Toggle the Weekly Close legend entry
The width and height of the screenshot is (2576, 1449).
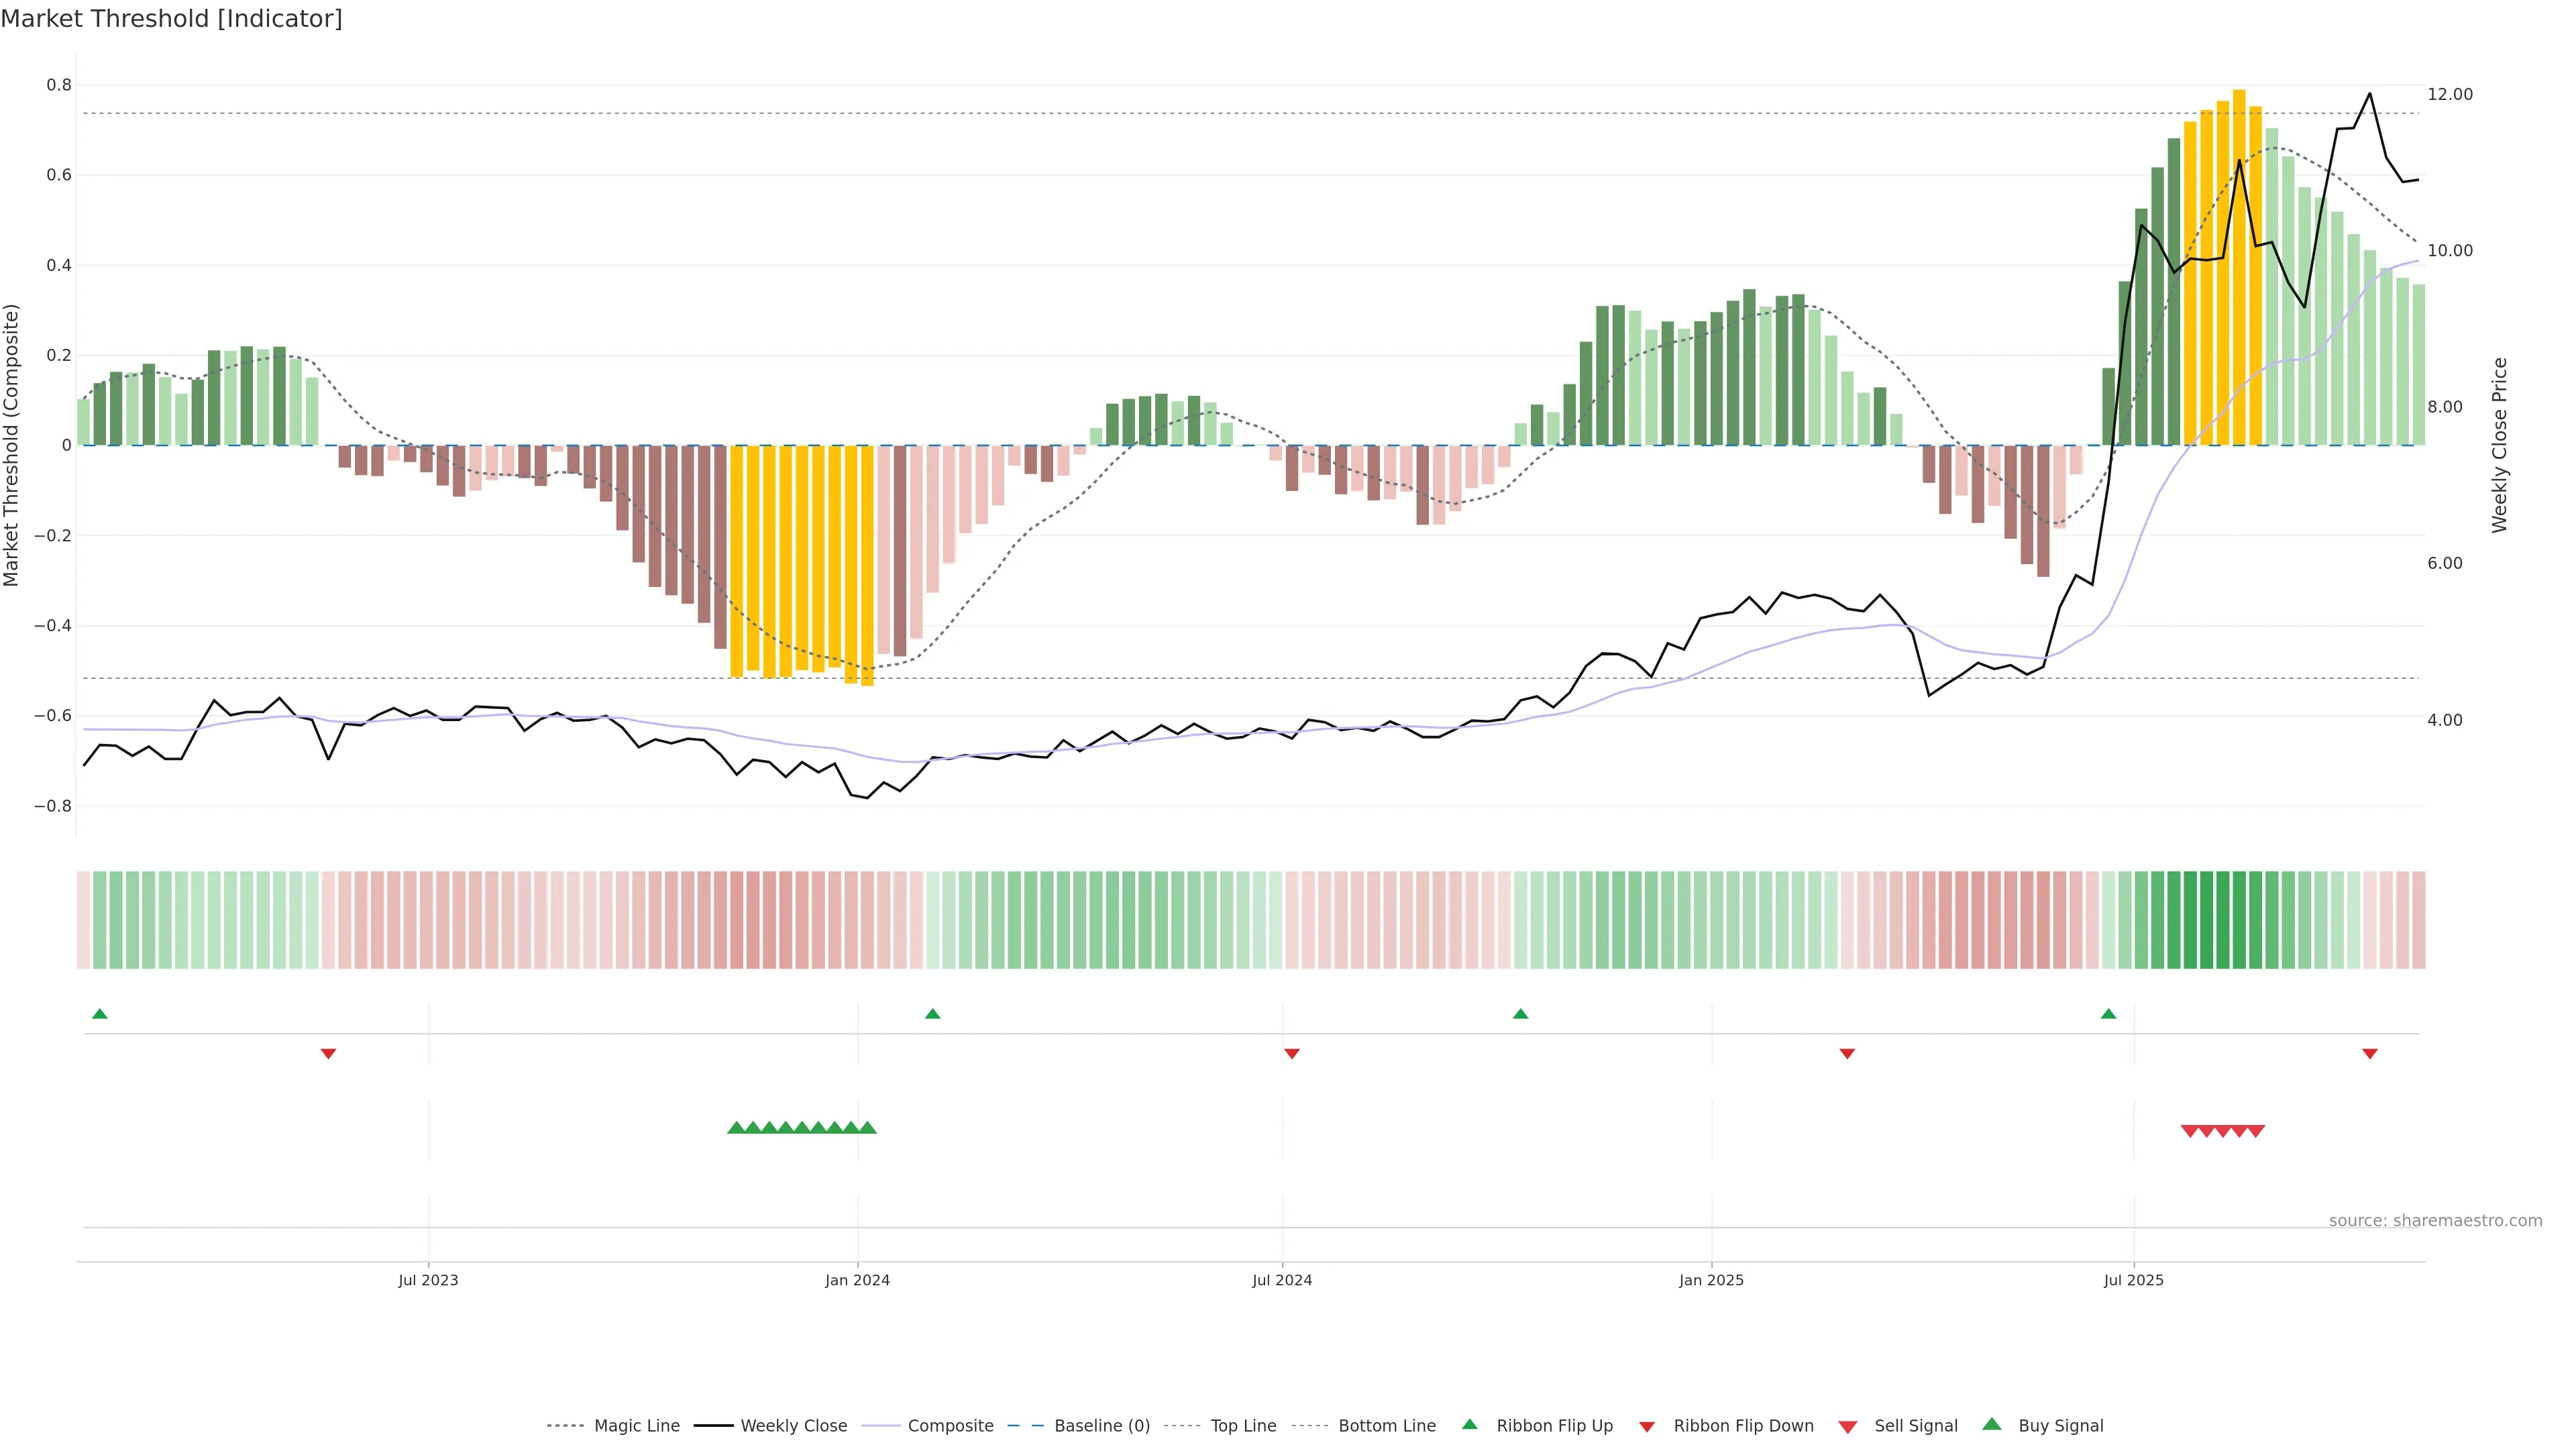coord(793,1426)
